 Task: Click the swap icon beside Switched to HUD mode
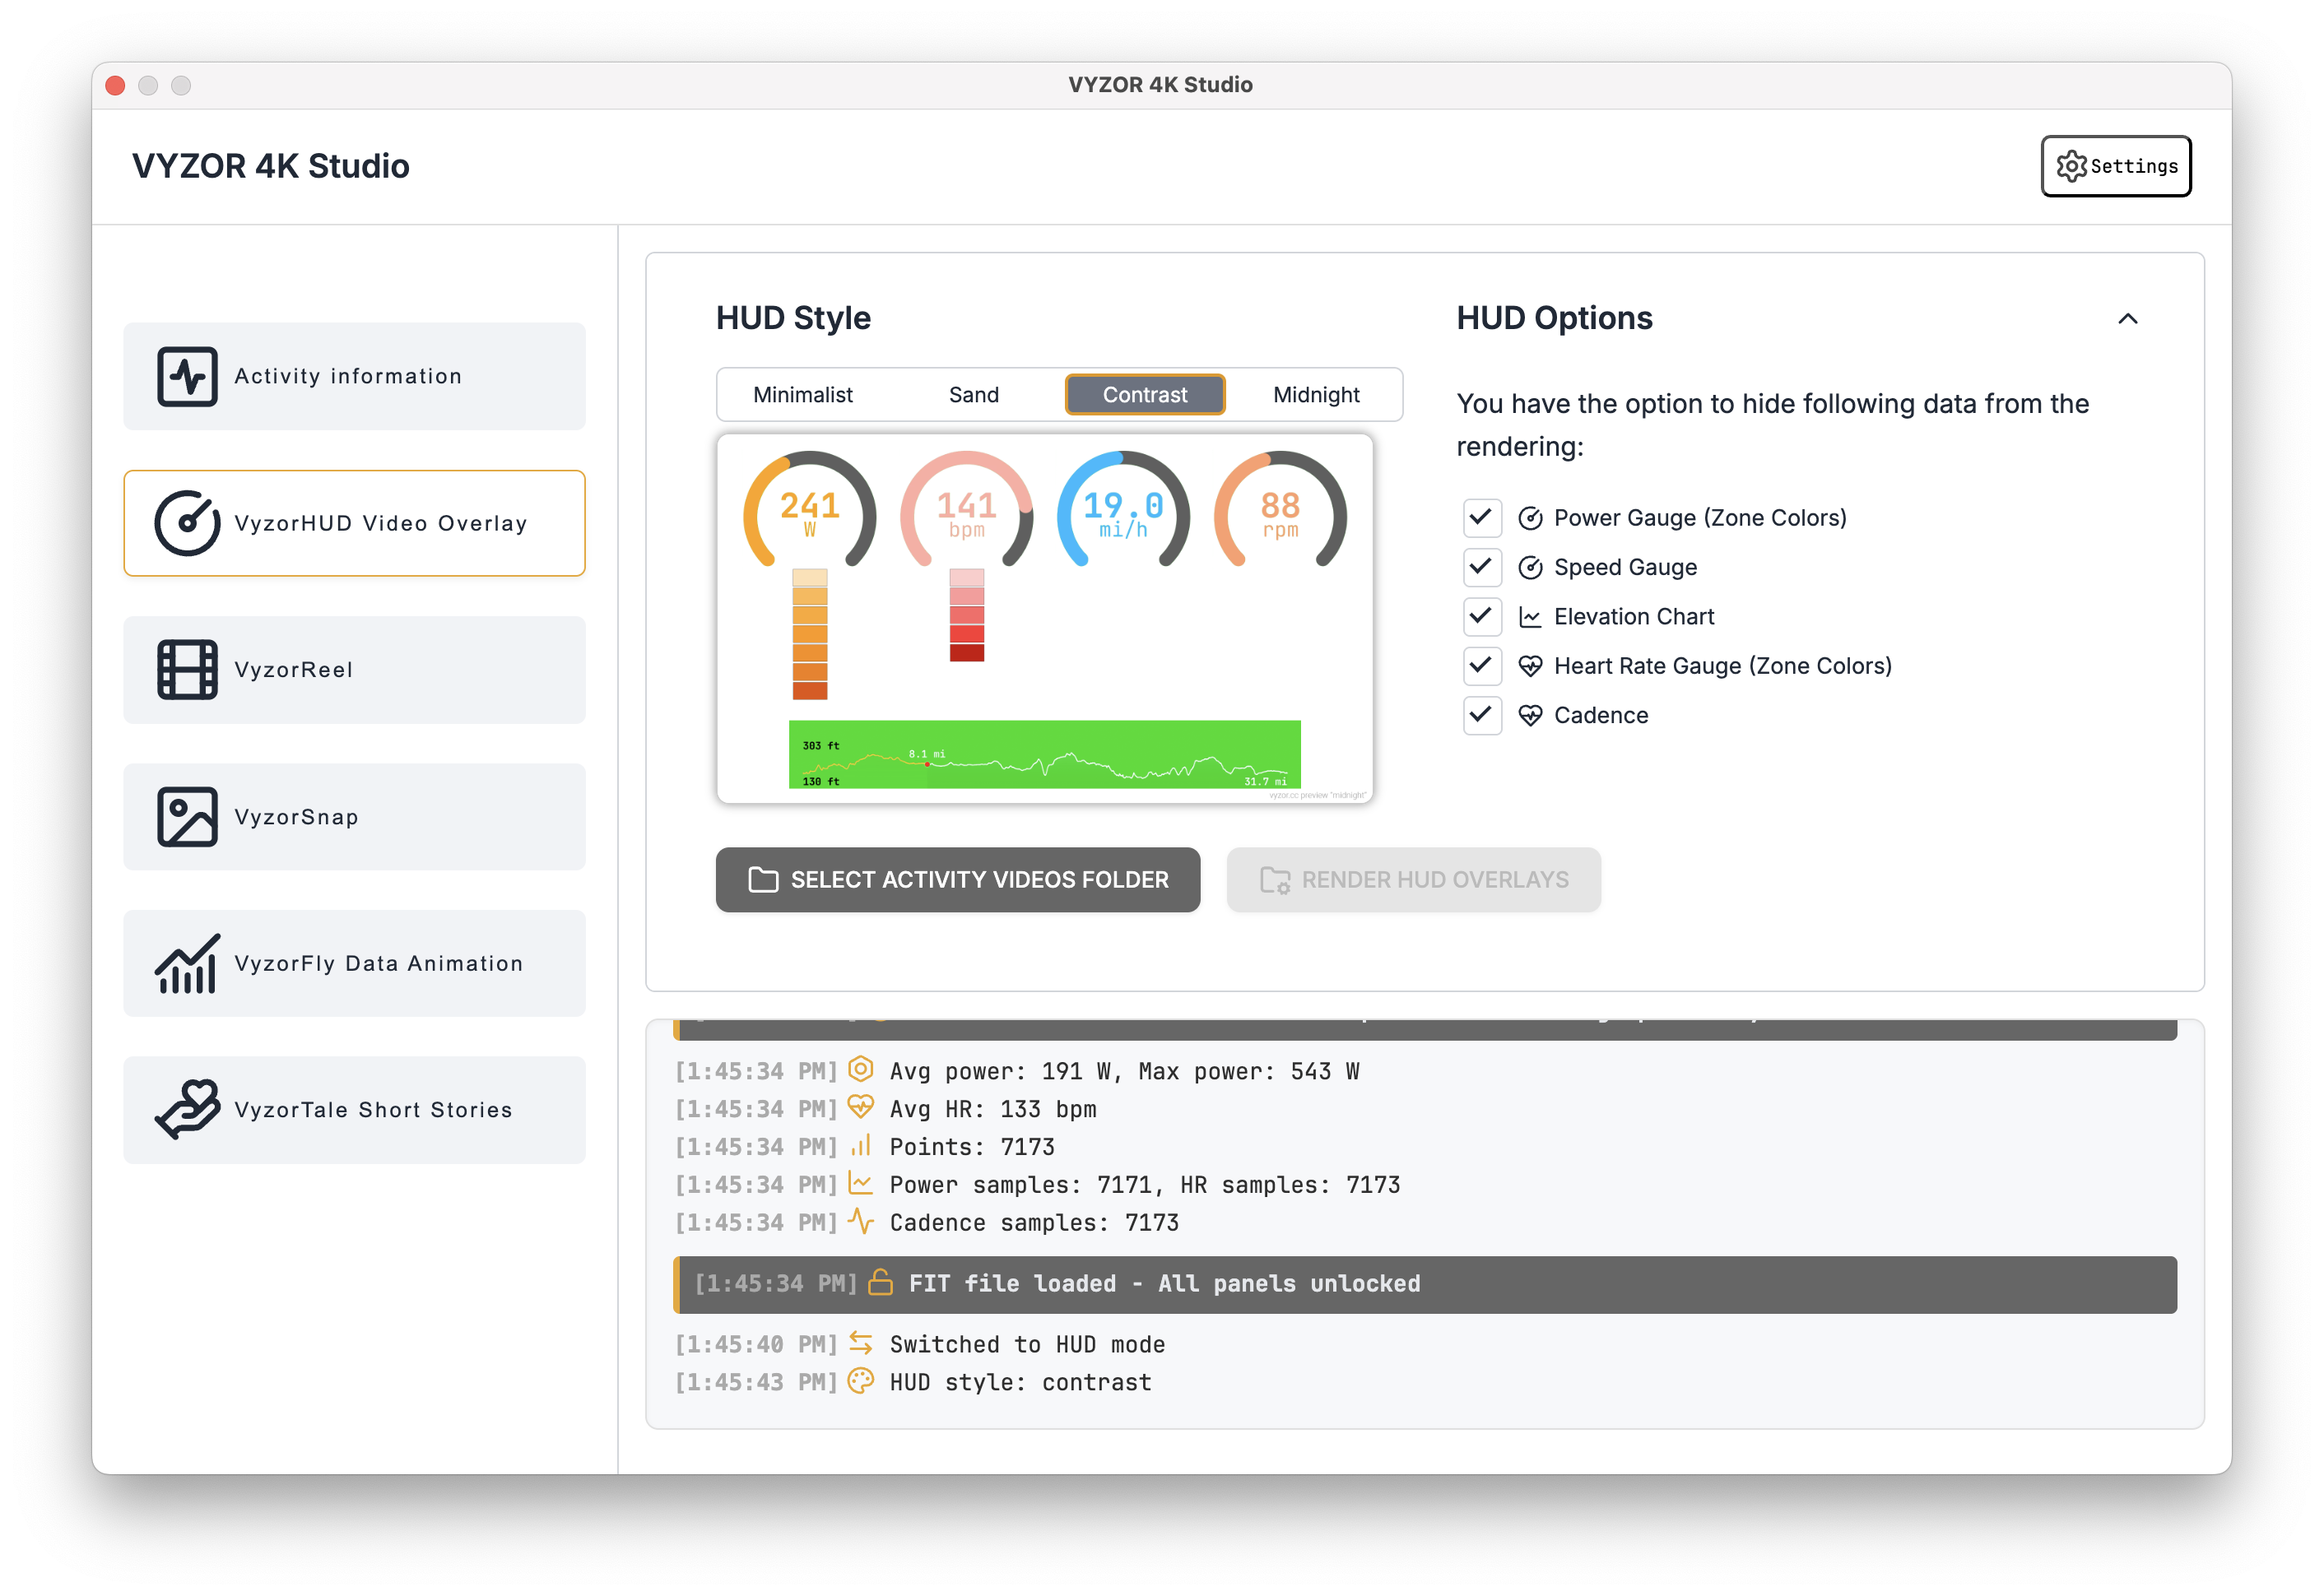tap(860, 1343)
